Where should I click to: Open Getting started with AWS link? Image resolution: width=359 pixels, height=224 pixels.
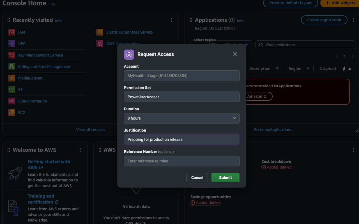(x=49, y=164)
